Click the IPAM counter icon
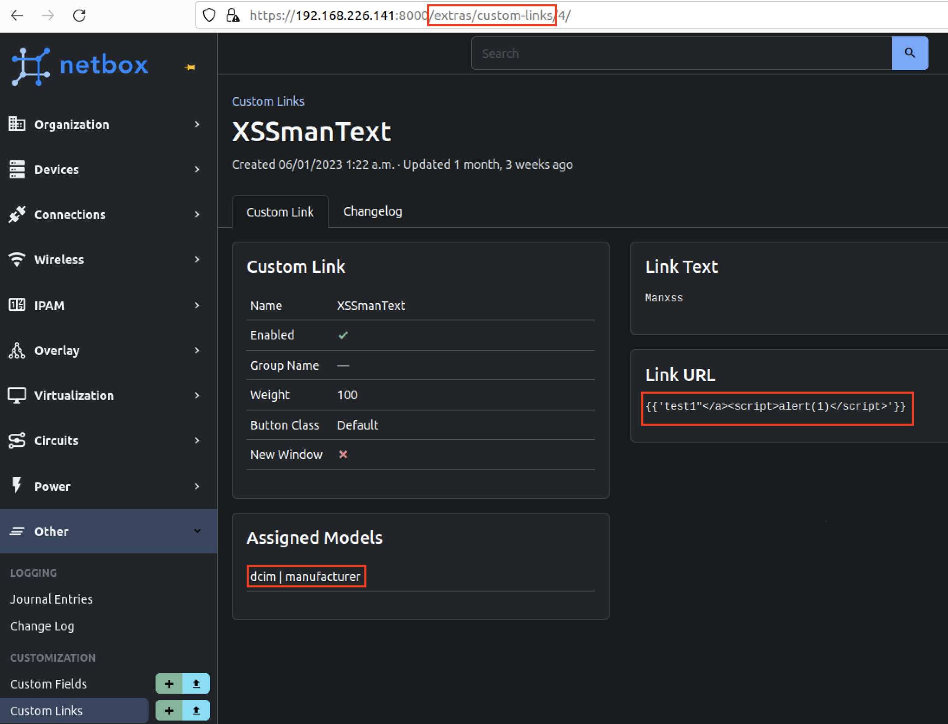The image size is (948, 724). pos(17,305)
